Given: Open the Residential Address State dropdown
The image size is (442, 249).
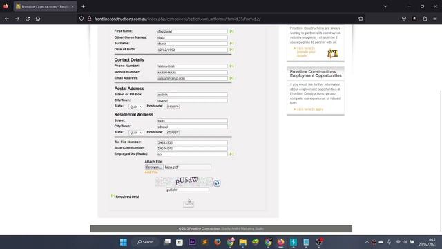Looking at the screenshot, I should (136, 133).
